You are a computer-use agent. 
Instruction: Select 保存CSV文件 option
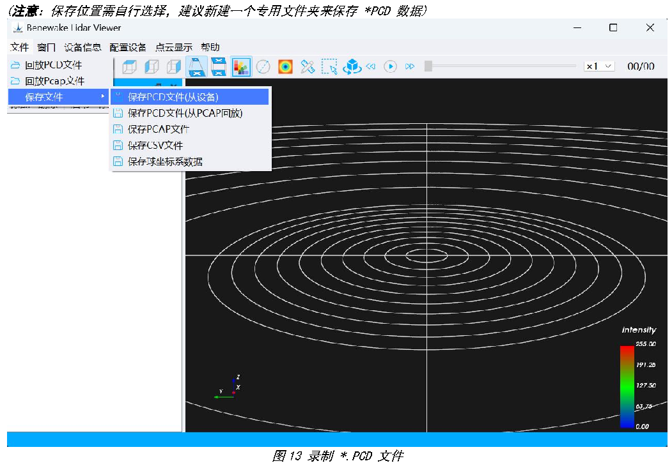pyautogui.click(x=190, y=146)
